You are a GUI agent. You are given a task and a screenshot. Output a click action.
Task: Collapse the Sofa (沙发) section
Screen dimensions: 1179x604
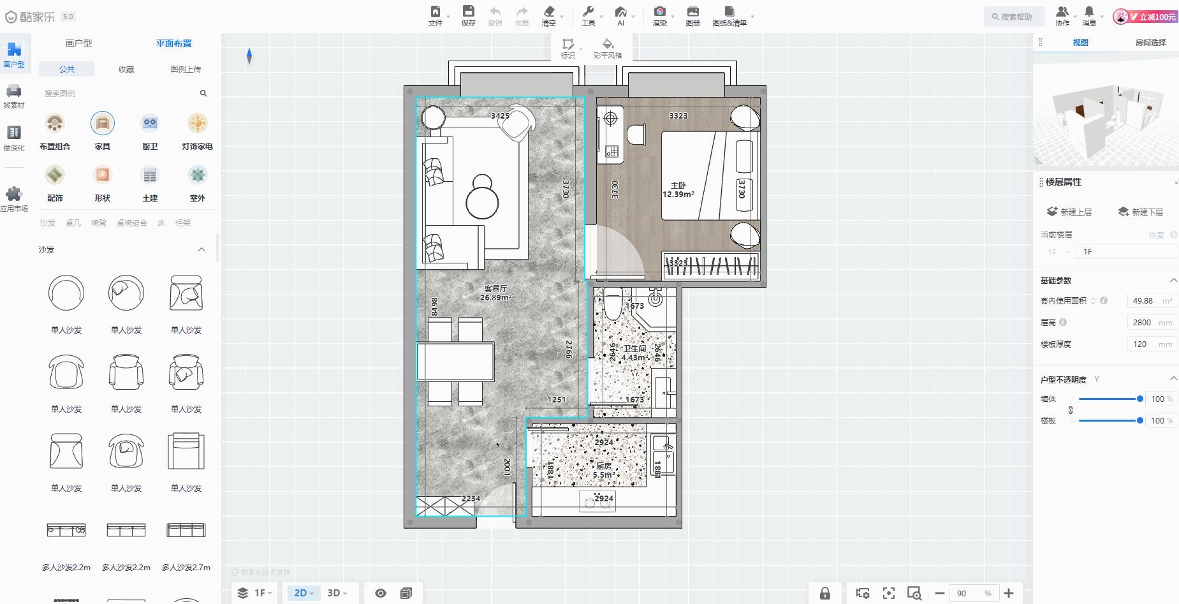(201, 250)
